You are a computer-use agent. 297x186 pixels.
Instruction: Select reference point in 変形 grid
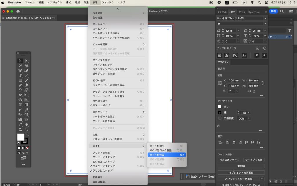(x=220, y=83)
